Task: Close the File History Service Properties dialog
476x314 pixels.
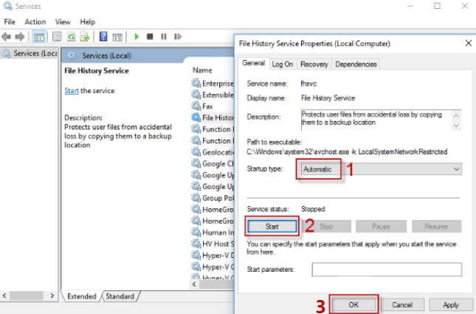Action: 469,43
